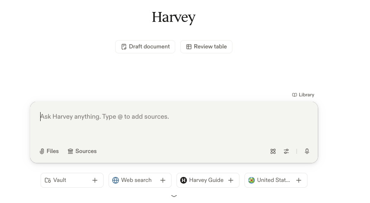Add United States source with plus
Screen dimensions: 370x203
[x=299, y=180]
